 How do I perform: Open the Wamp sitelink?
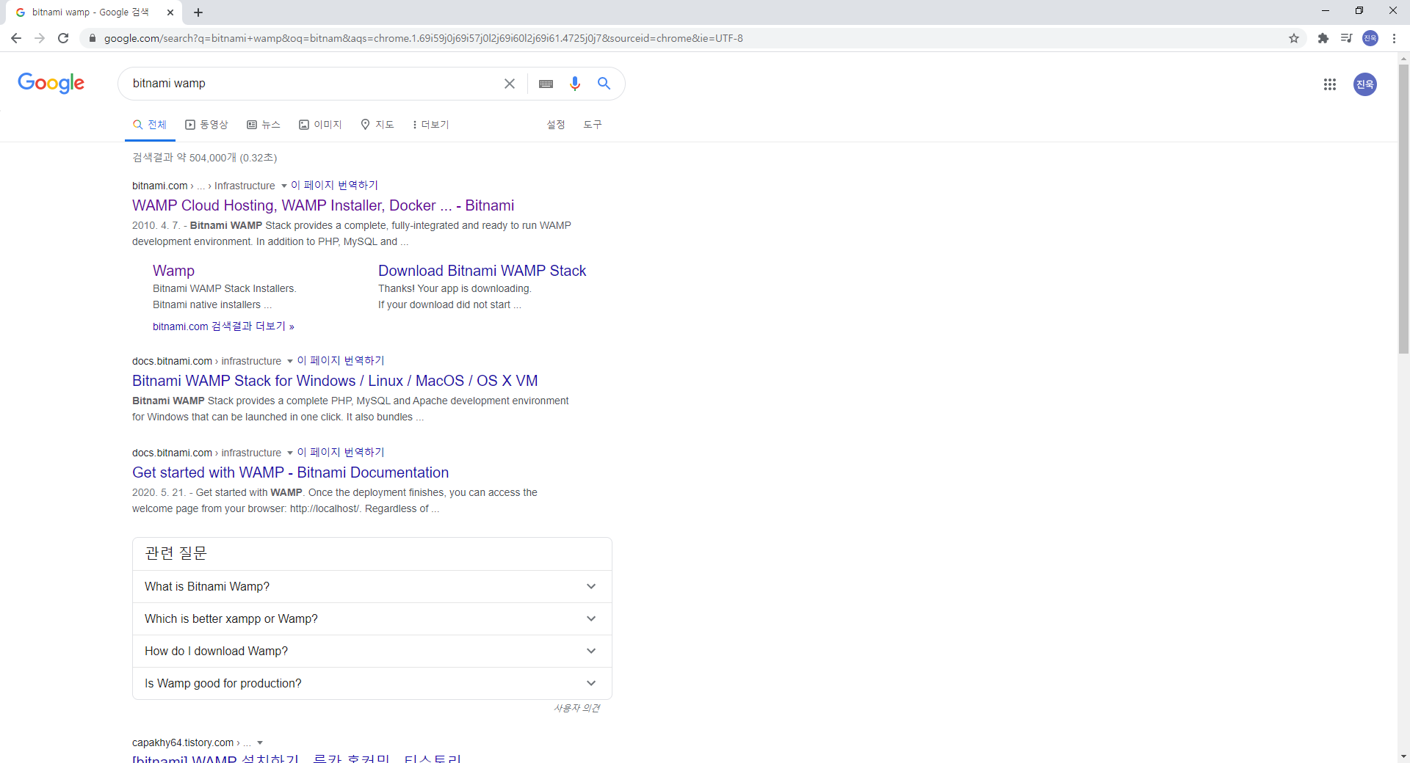173,271
